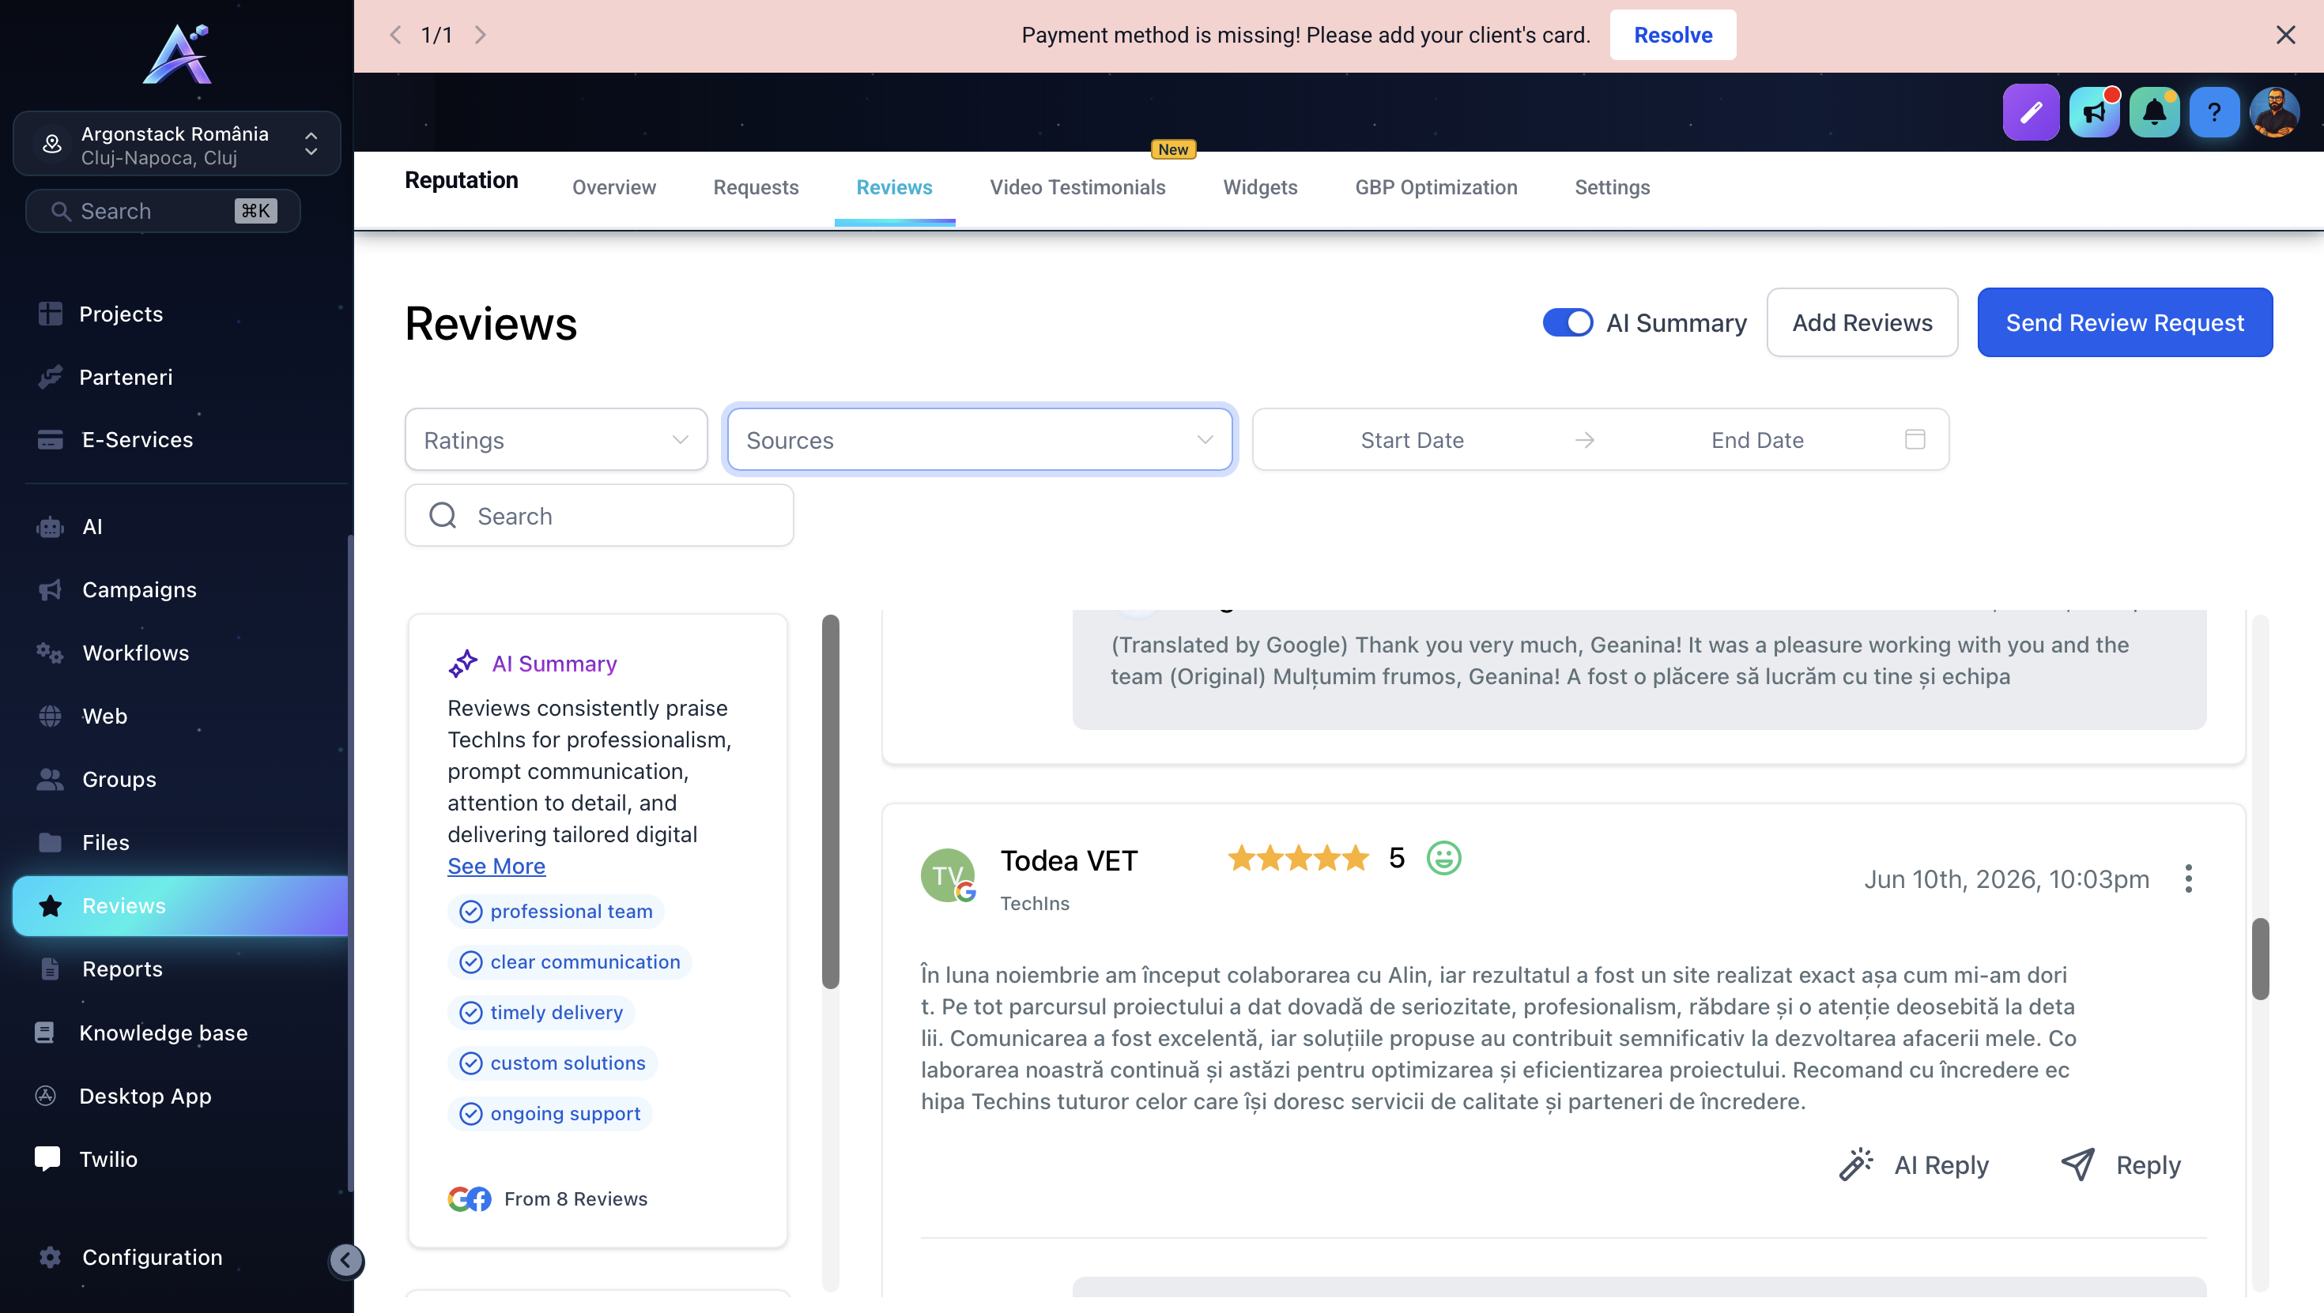This screenshot has width=2324, height=1313.
Task: Open the user profile avatar
Action: point(2274,112)
